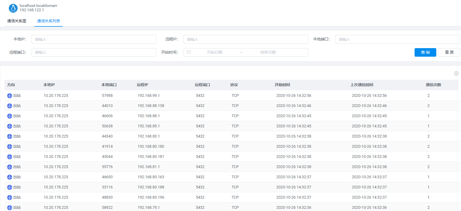Click start time 2020-10-26 14:32:46

click(x=294, y=106)
